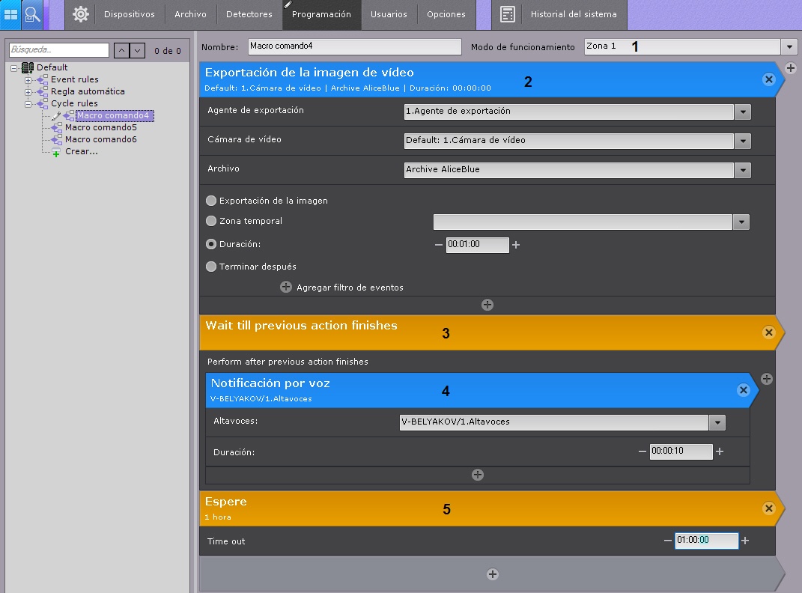802x593 pixels.
Task: Delete the Notificación por voz action
Action: tap(743, 390)
